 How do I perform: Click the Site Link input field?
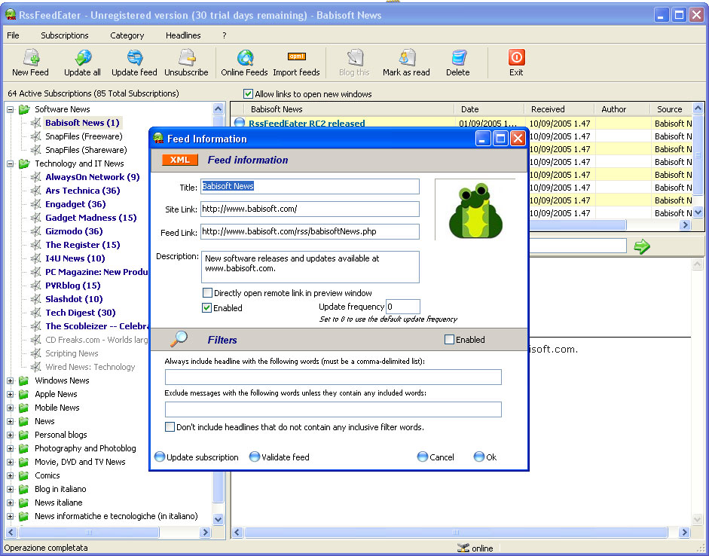[310, 209]
